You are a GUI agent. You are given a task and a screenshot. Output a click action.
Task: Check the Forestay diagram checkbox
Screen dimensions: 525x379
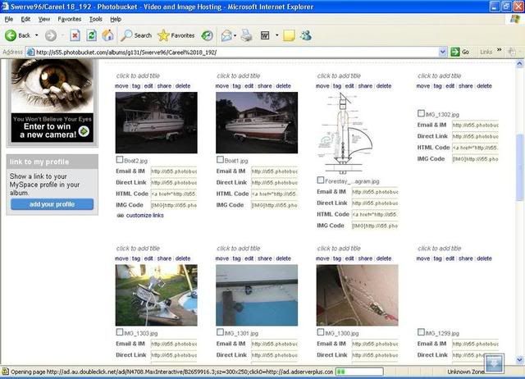pyautogui.click(x=321, y=180)
